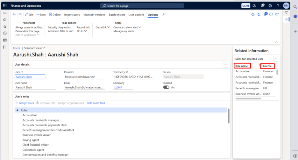Open the Options tab
The height and width of the screenshot is (160, 298).
point(153,15)
